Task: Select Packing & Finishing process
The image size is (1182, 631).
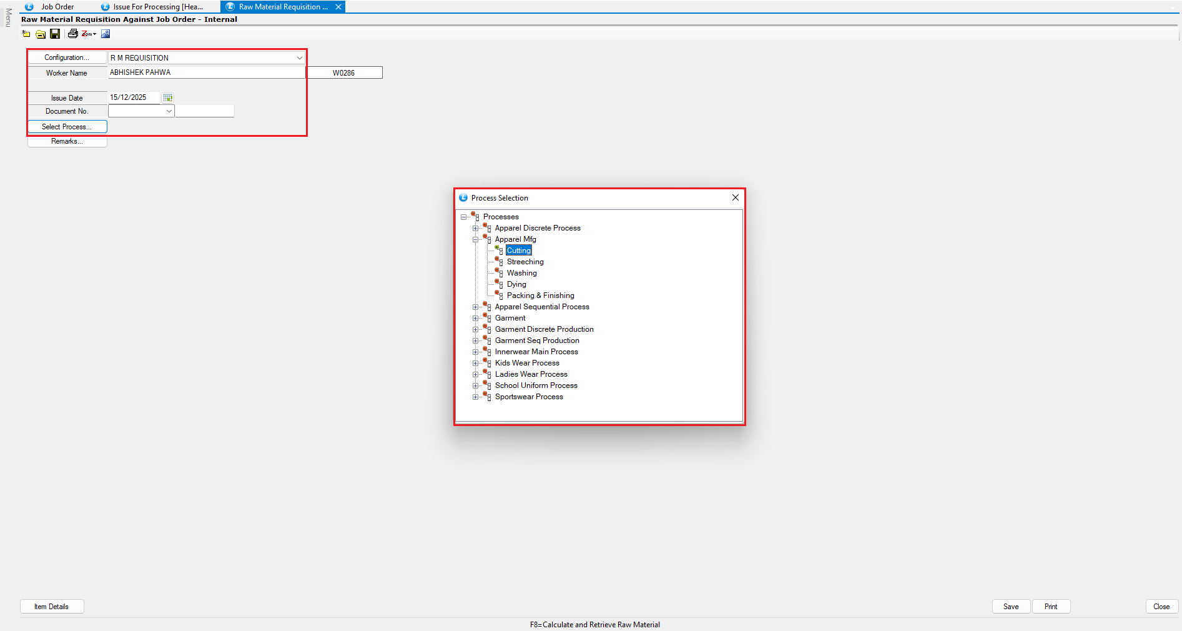Action: 540,296
